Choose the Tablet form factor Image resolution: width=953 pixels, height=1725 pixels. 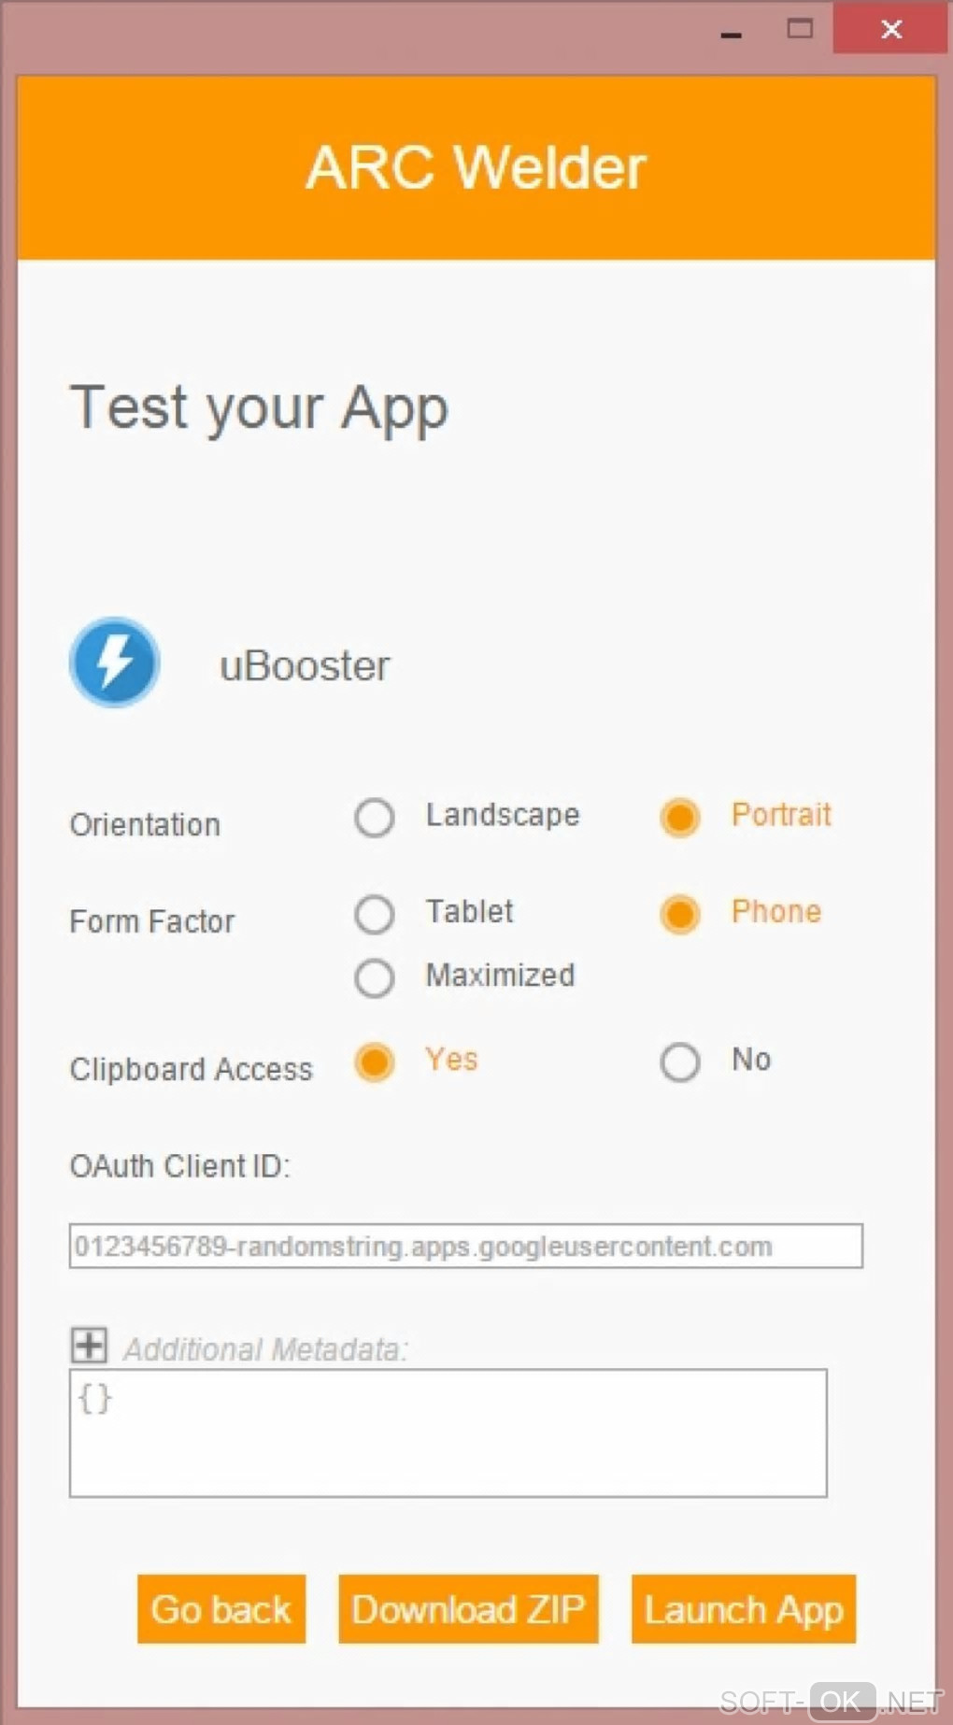(375, 914)
